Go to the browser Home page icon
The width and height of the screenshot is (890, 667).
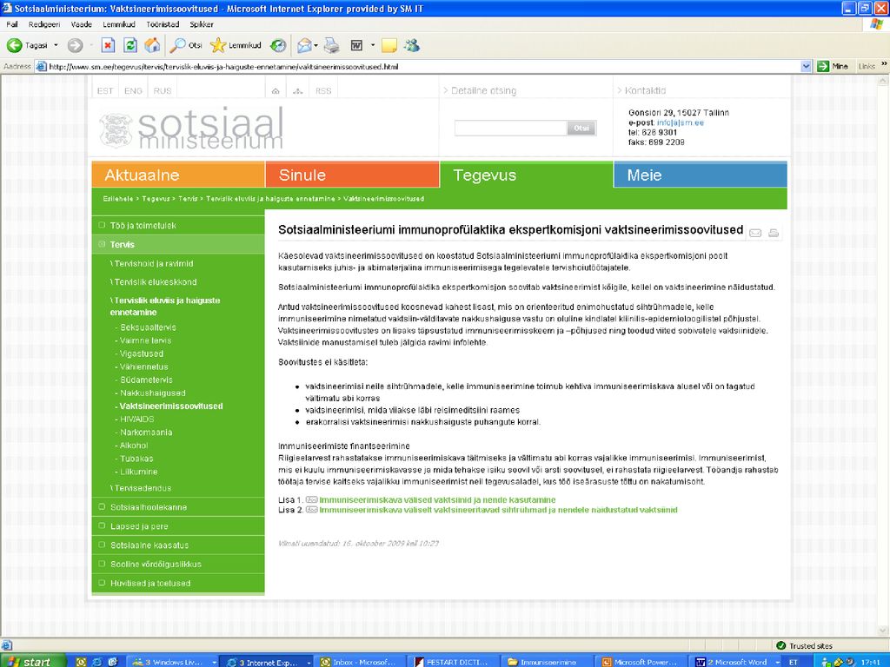click(152, 45)
